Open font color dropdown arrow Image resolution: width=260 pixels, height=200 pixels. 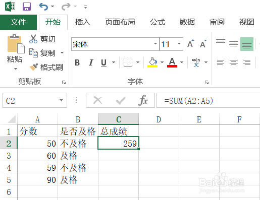coord(182,62)
